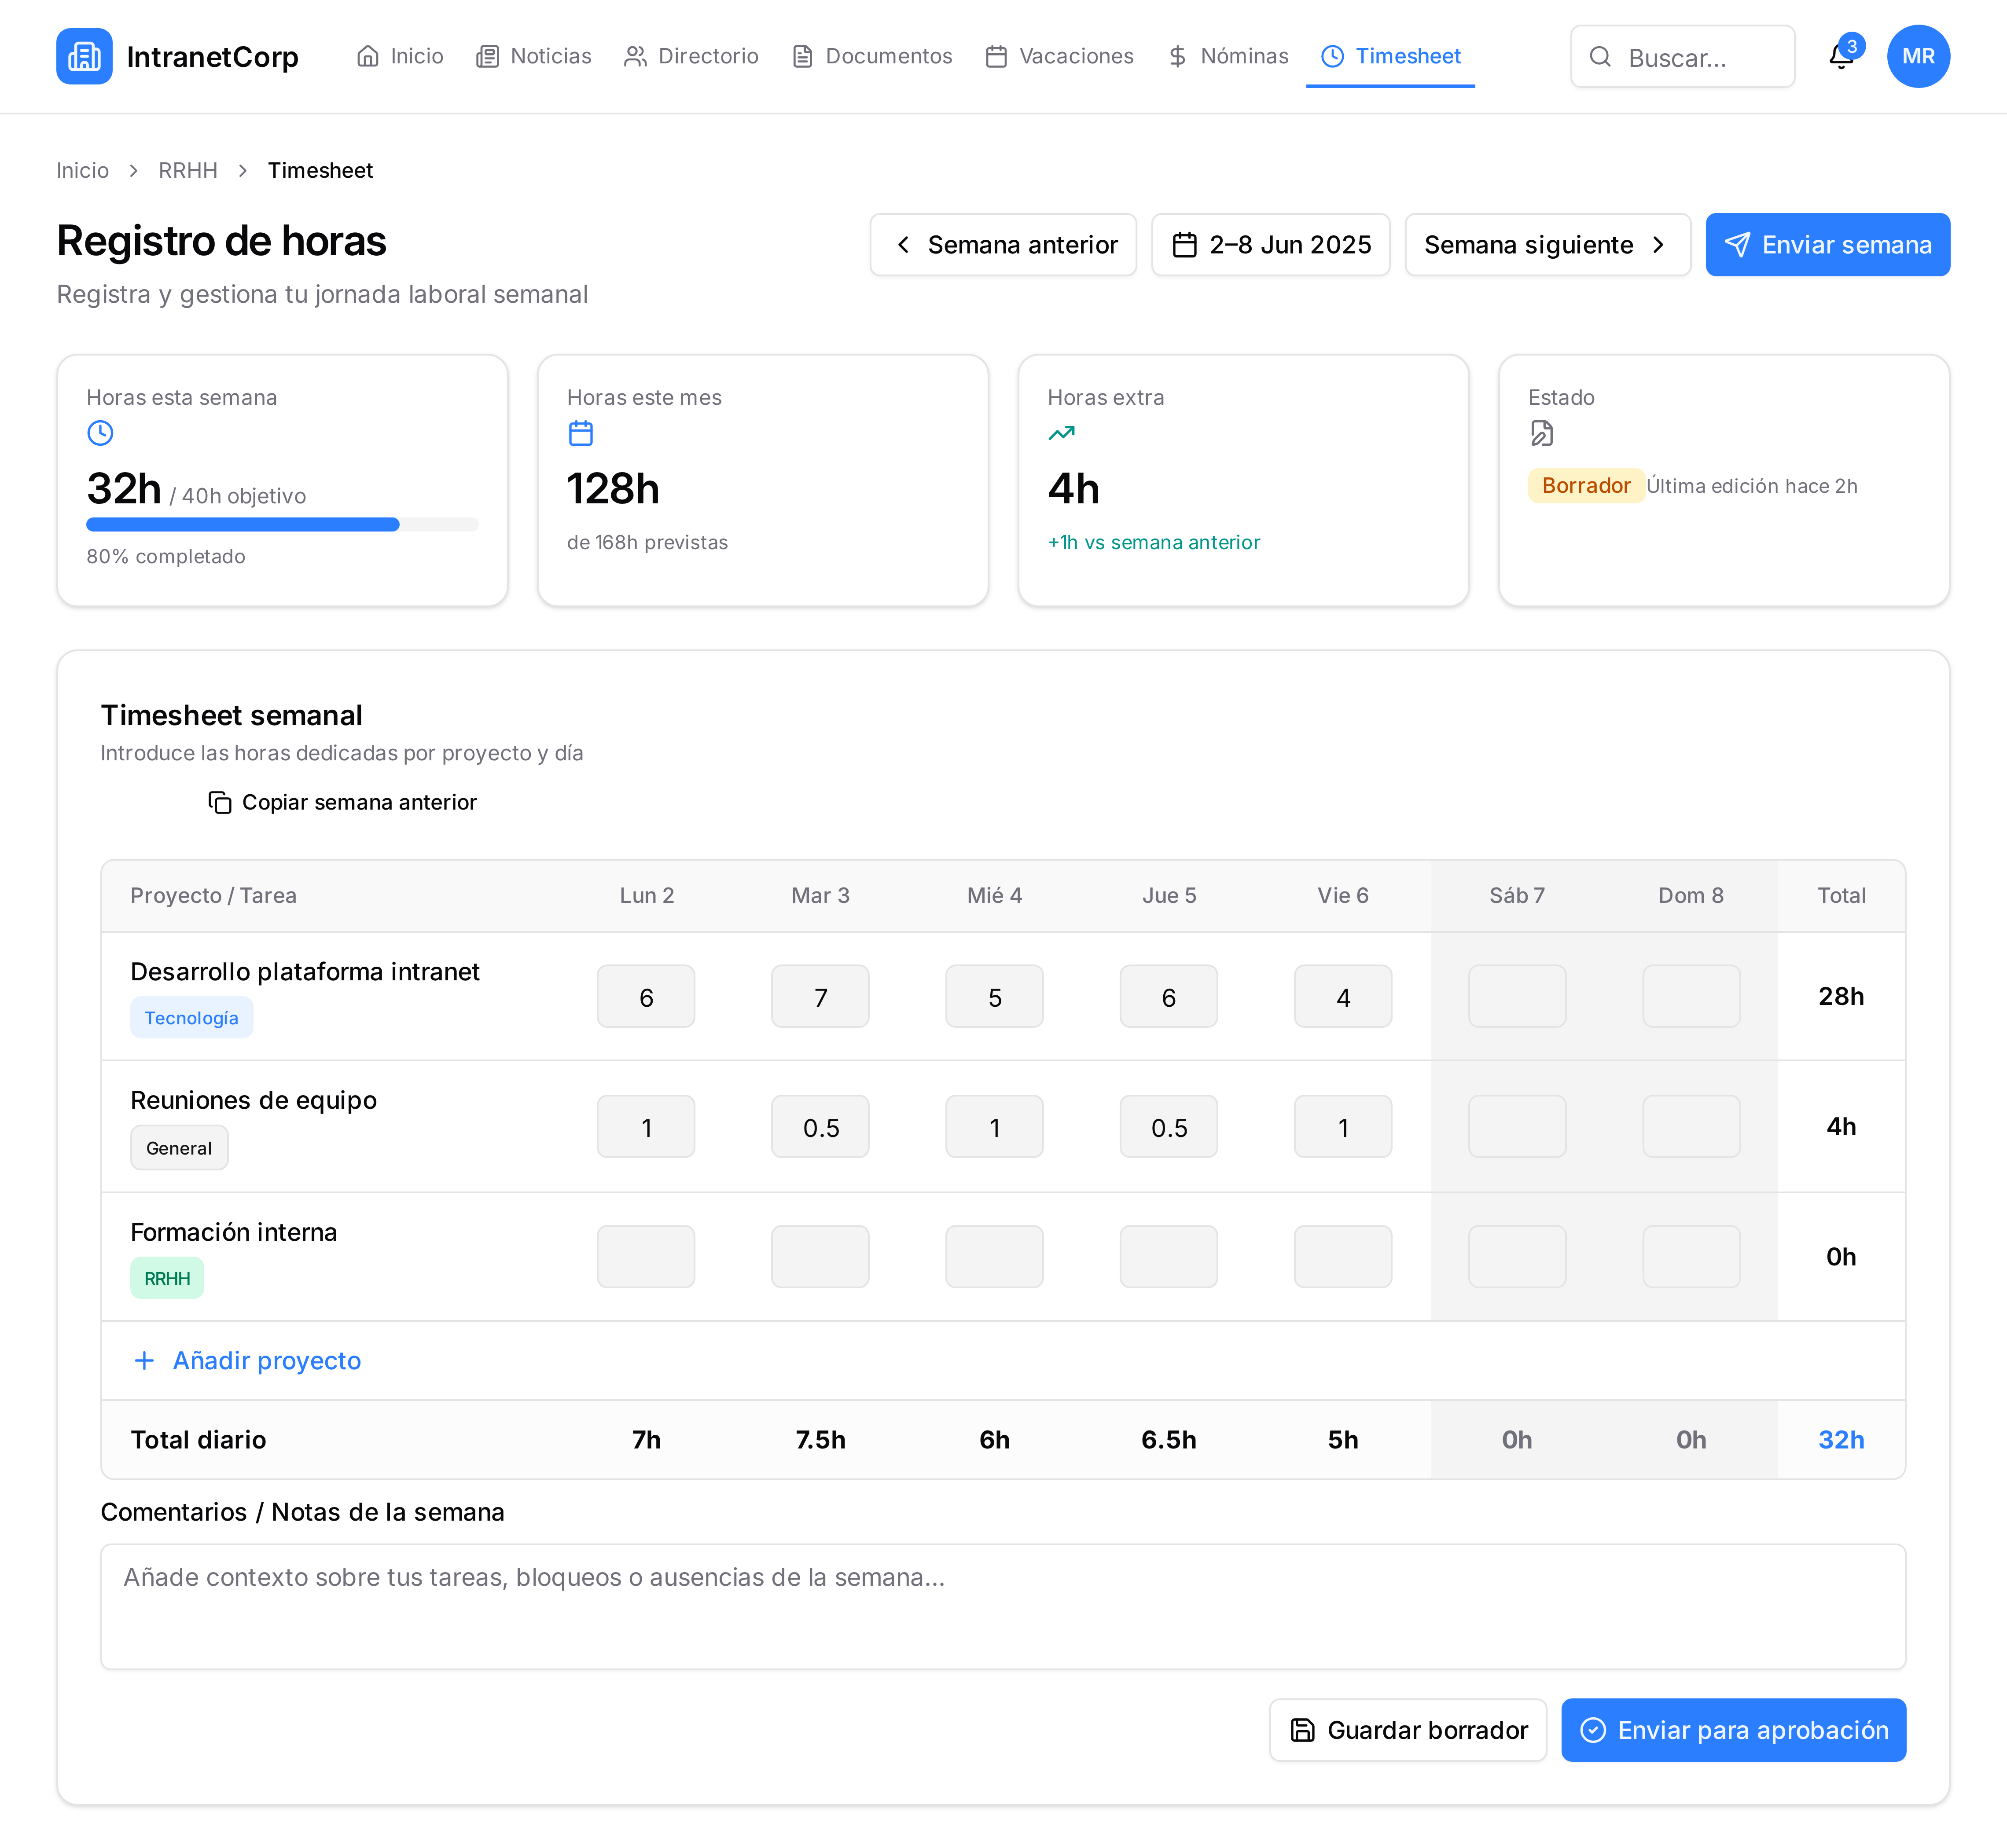Edit Desarrollo plataforma intranet Mar 3 hours
2007x1848 pixels.
tap(820, 996)
